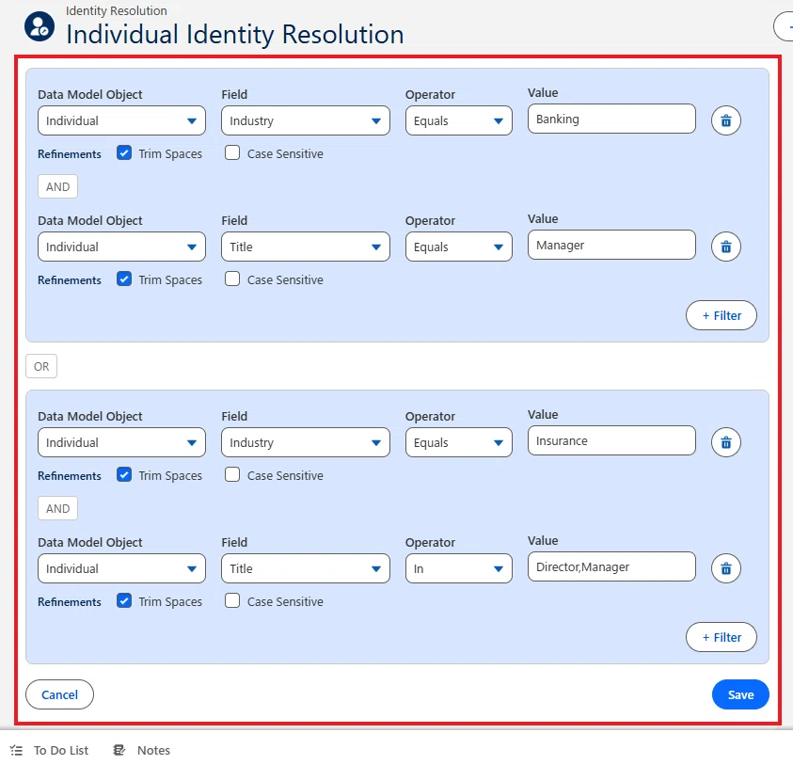Add a filter to the first group
Screen dimensions: 793x765
point(722,316)
